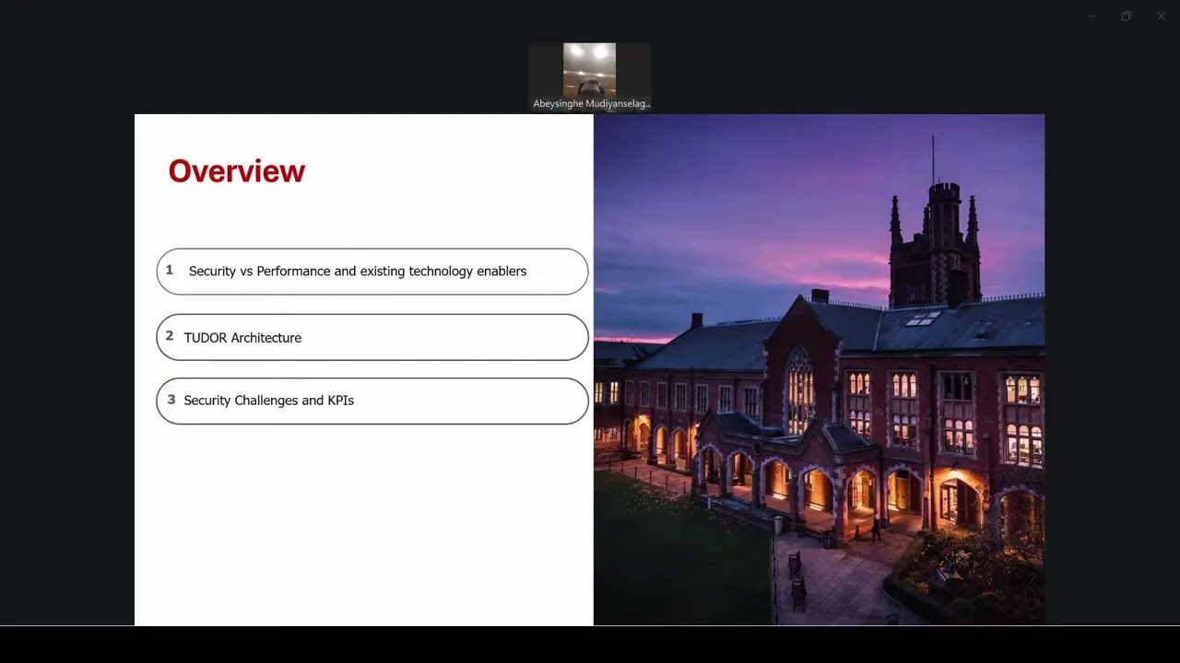Select the "Security Challenges and KPIs" item
Viewport: 1180px width, 663px height.
pos(372,401)
